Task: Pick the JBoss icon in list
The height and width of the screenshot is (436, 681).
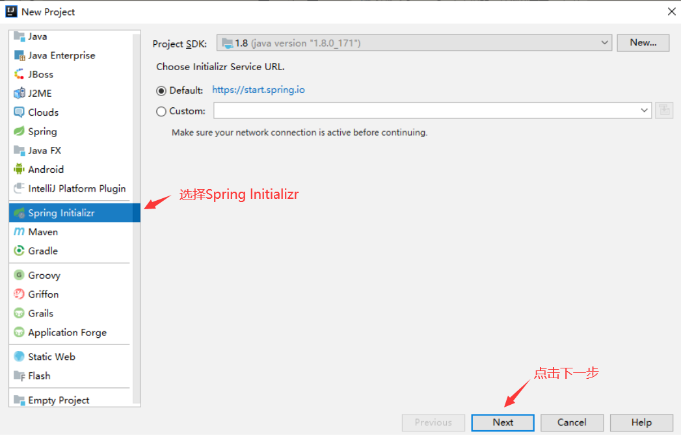Action: (x=19, y=74)
